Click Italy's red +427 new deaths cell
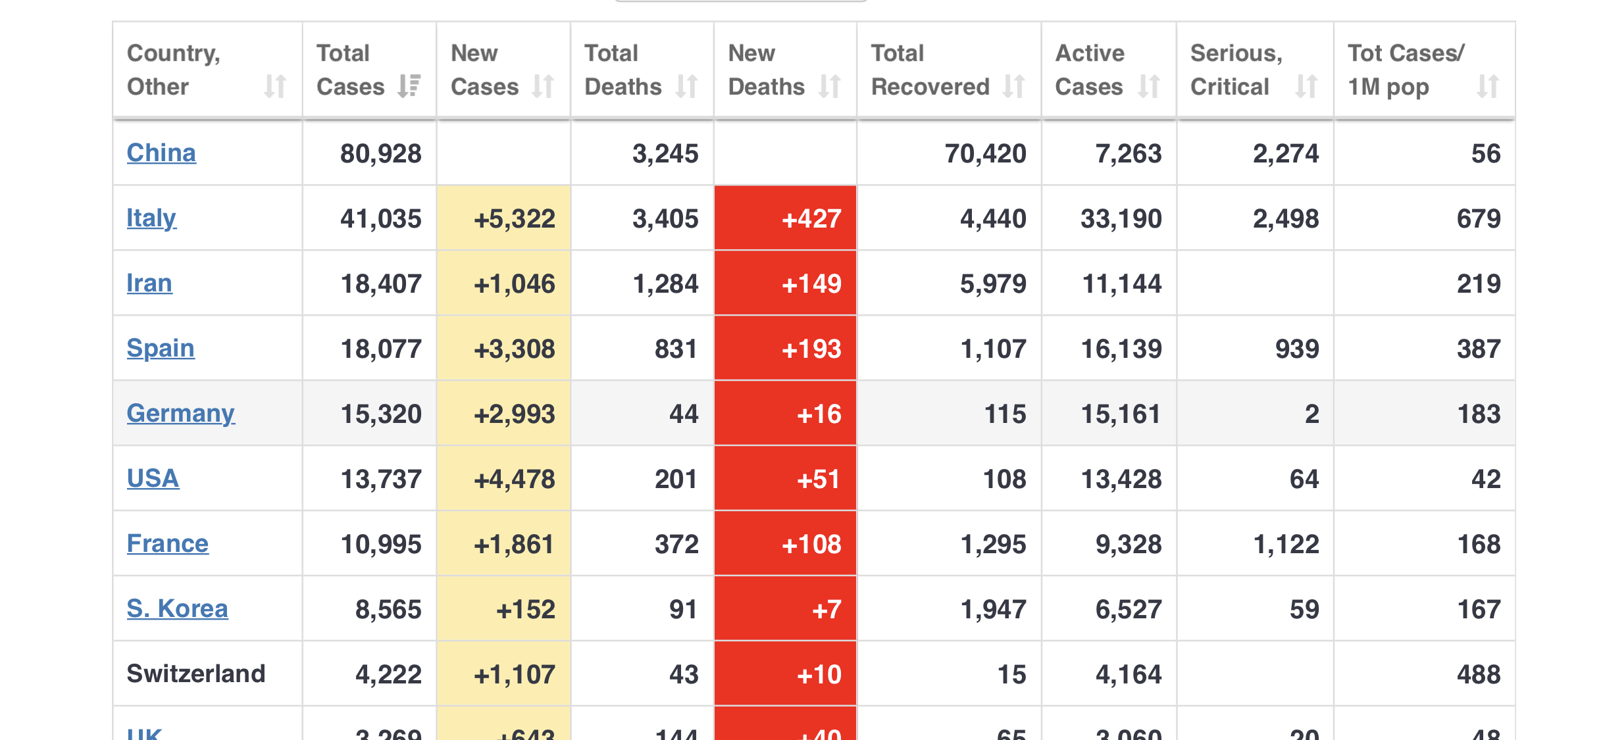This screenshot has height=740, width=1603. click(785, 218)
